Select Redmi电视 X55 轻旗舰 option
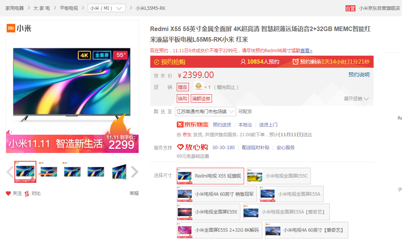Image resolution: width=402 pixels, height=240 pixels. (x=210, y=176)
